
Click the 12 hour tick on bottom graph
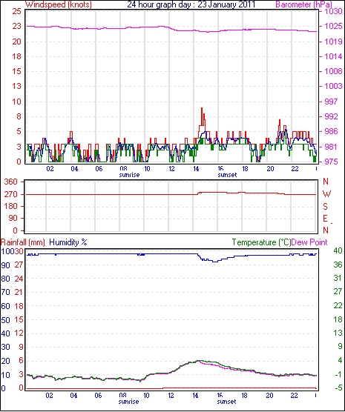pyautogui.click(x=171, y=395)
